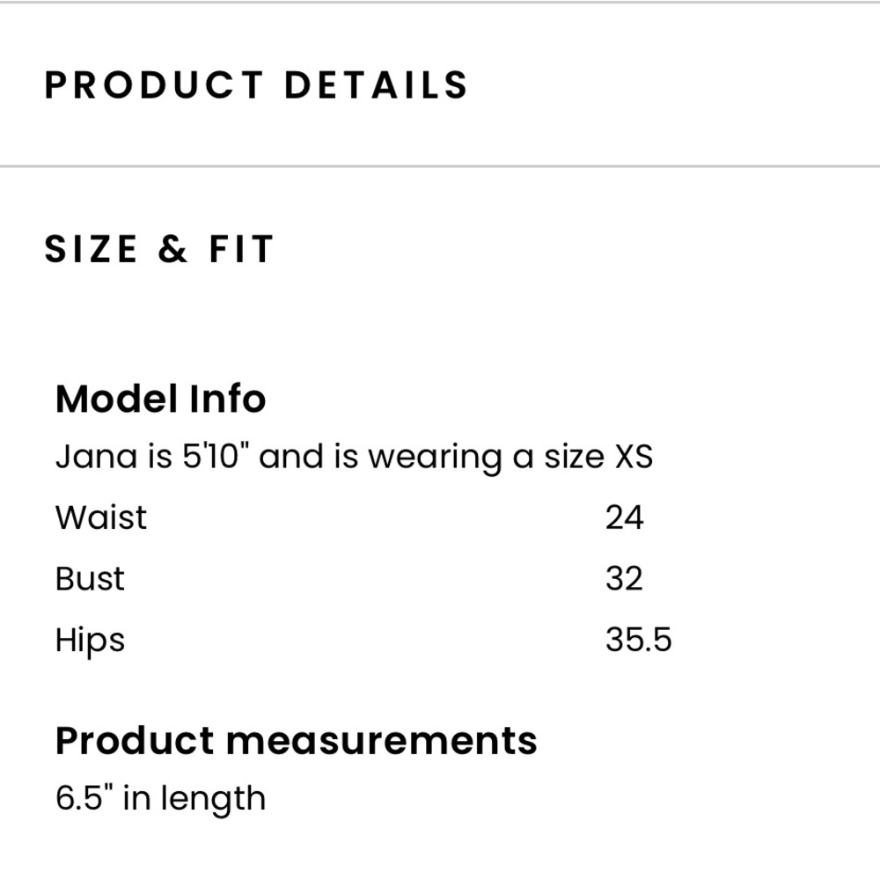Collapse the SIZE & FIT section

(x=159, y=250)
